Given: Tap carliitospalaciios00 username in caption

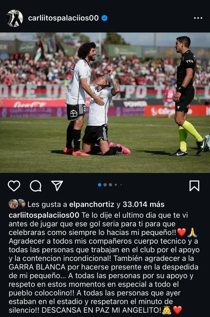Looking at the screenshot, I should pyautogui.click(x=44, y=215).
